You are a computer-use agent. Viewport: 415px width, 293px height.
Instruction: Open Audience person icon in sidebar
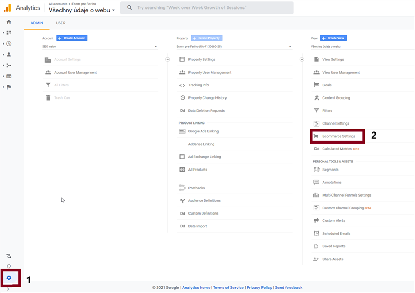coord(8,55)
